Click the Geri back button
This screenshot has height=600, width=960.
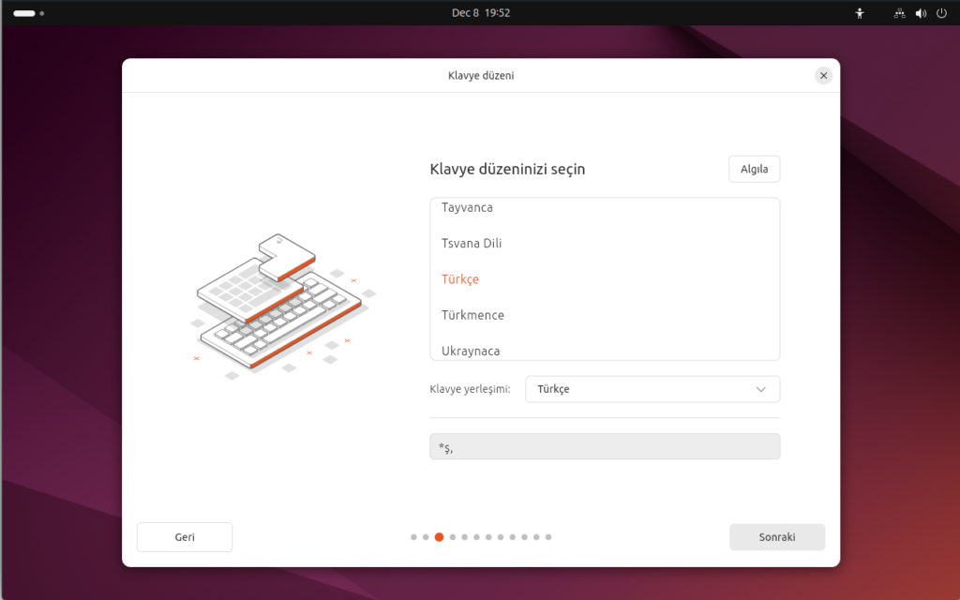[x=185, y=537]
